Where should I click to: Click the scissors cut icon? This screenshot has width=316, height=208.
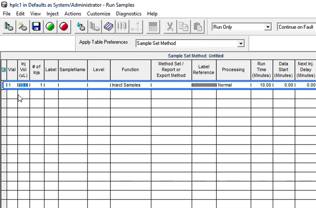pos(170,27)
